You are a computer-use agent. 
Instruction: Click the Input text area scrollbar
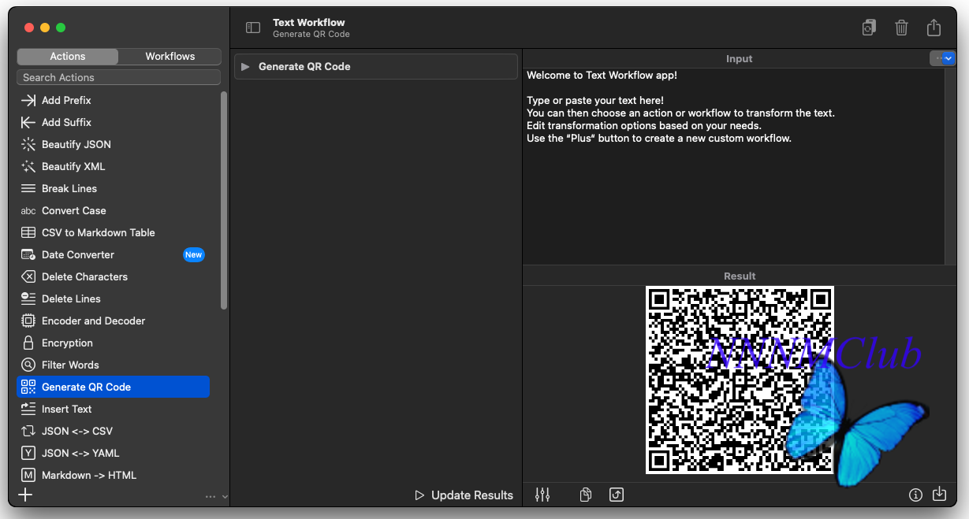pos(950,165)
